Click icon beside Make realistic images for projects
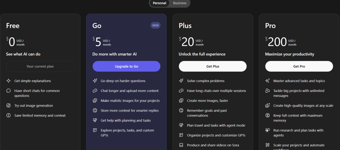 95,101
